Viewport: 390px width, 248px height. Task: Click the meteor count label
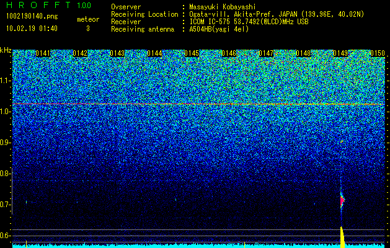pyautogui.click(x=88, y=19)
